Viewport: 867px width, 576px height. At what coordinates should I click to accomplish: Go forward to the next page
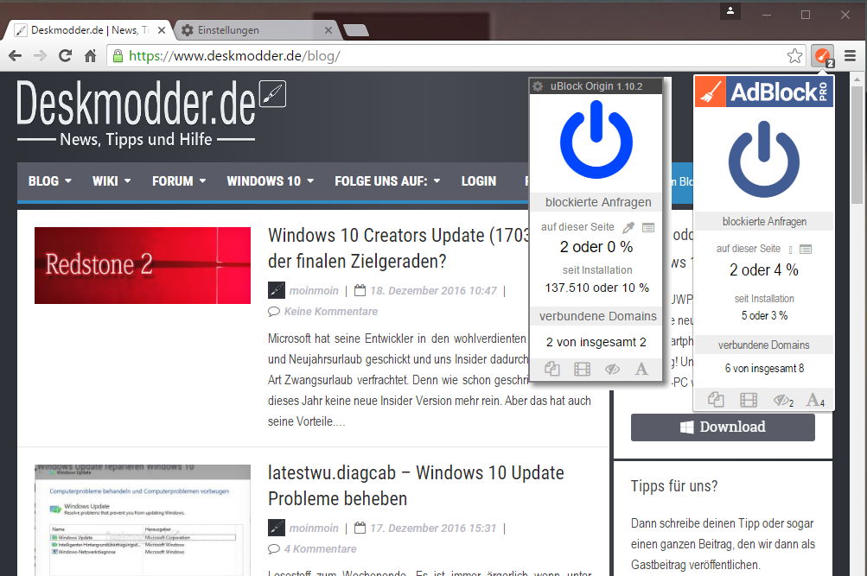[40, 56]
